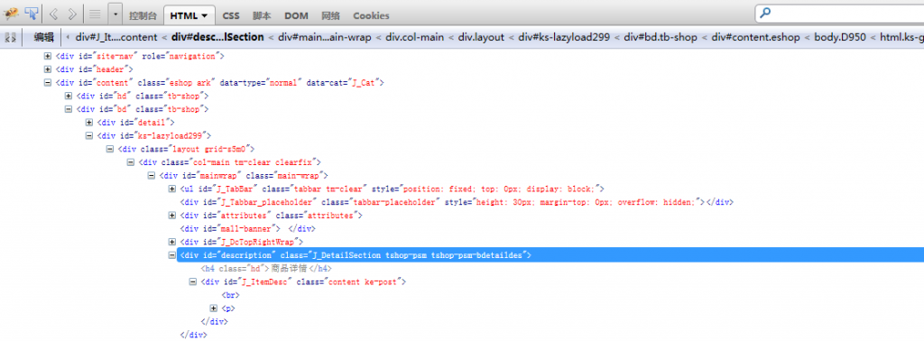Screen dimensions: 924x341
Task: Click the command line list icon
Action: (x=95, y=14)
